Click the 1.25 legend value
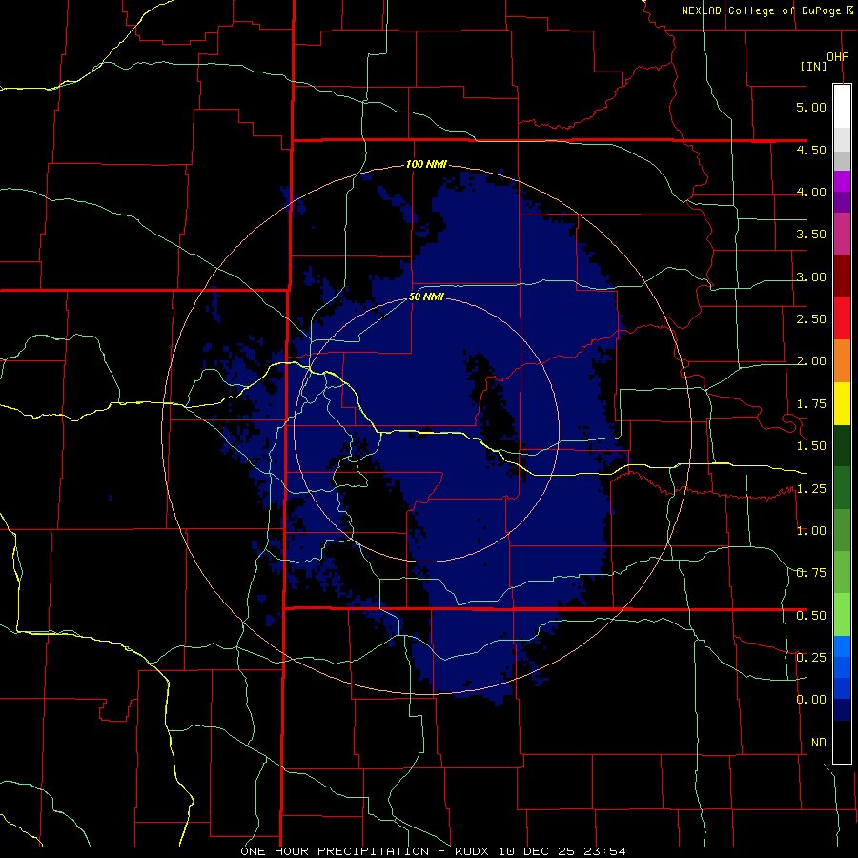 811,489
